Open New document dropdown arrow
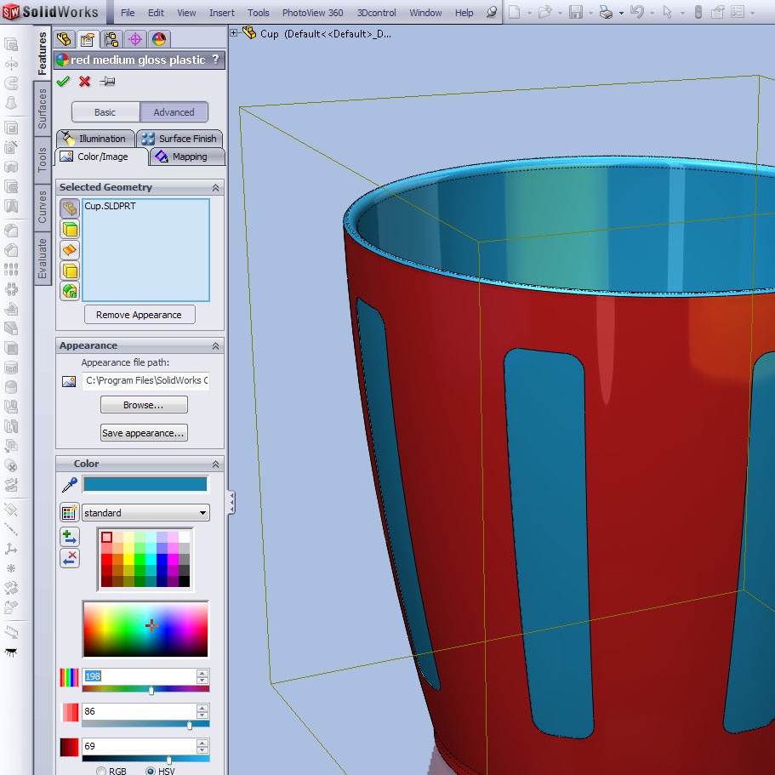The width and height of the screenshot is (775, 775). click(x=529, y=13)
